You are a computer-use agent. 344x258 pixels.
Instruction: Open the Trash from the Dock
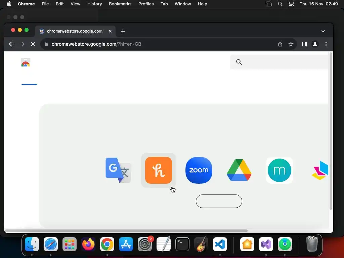tap(312, 244)
